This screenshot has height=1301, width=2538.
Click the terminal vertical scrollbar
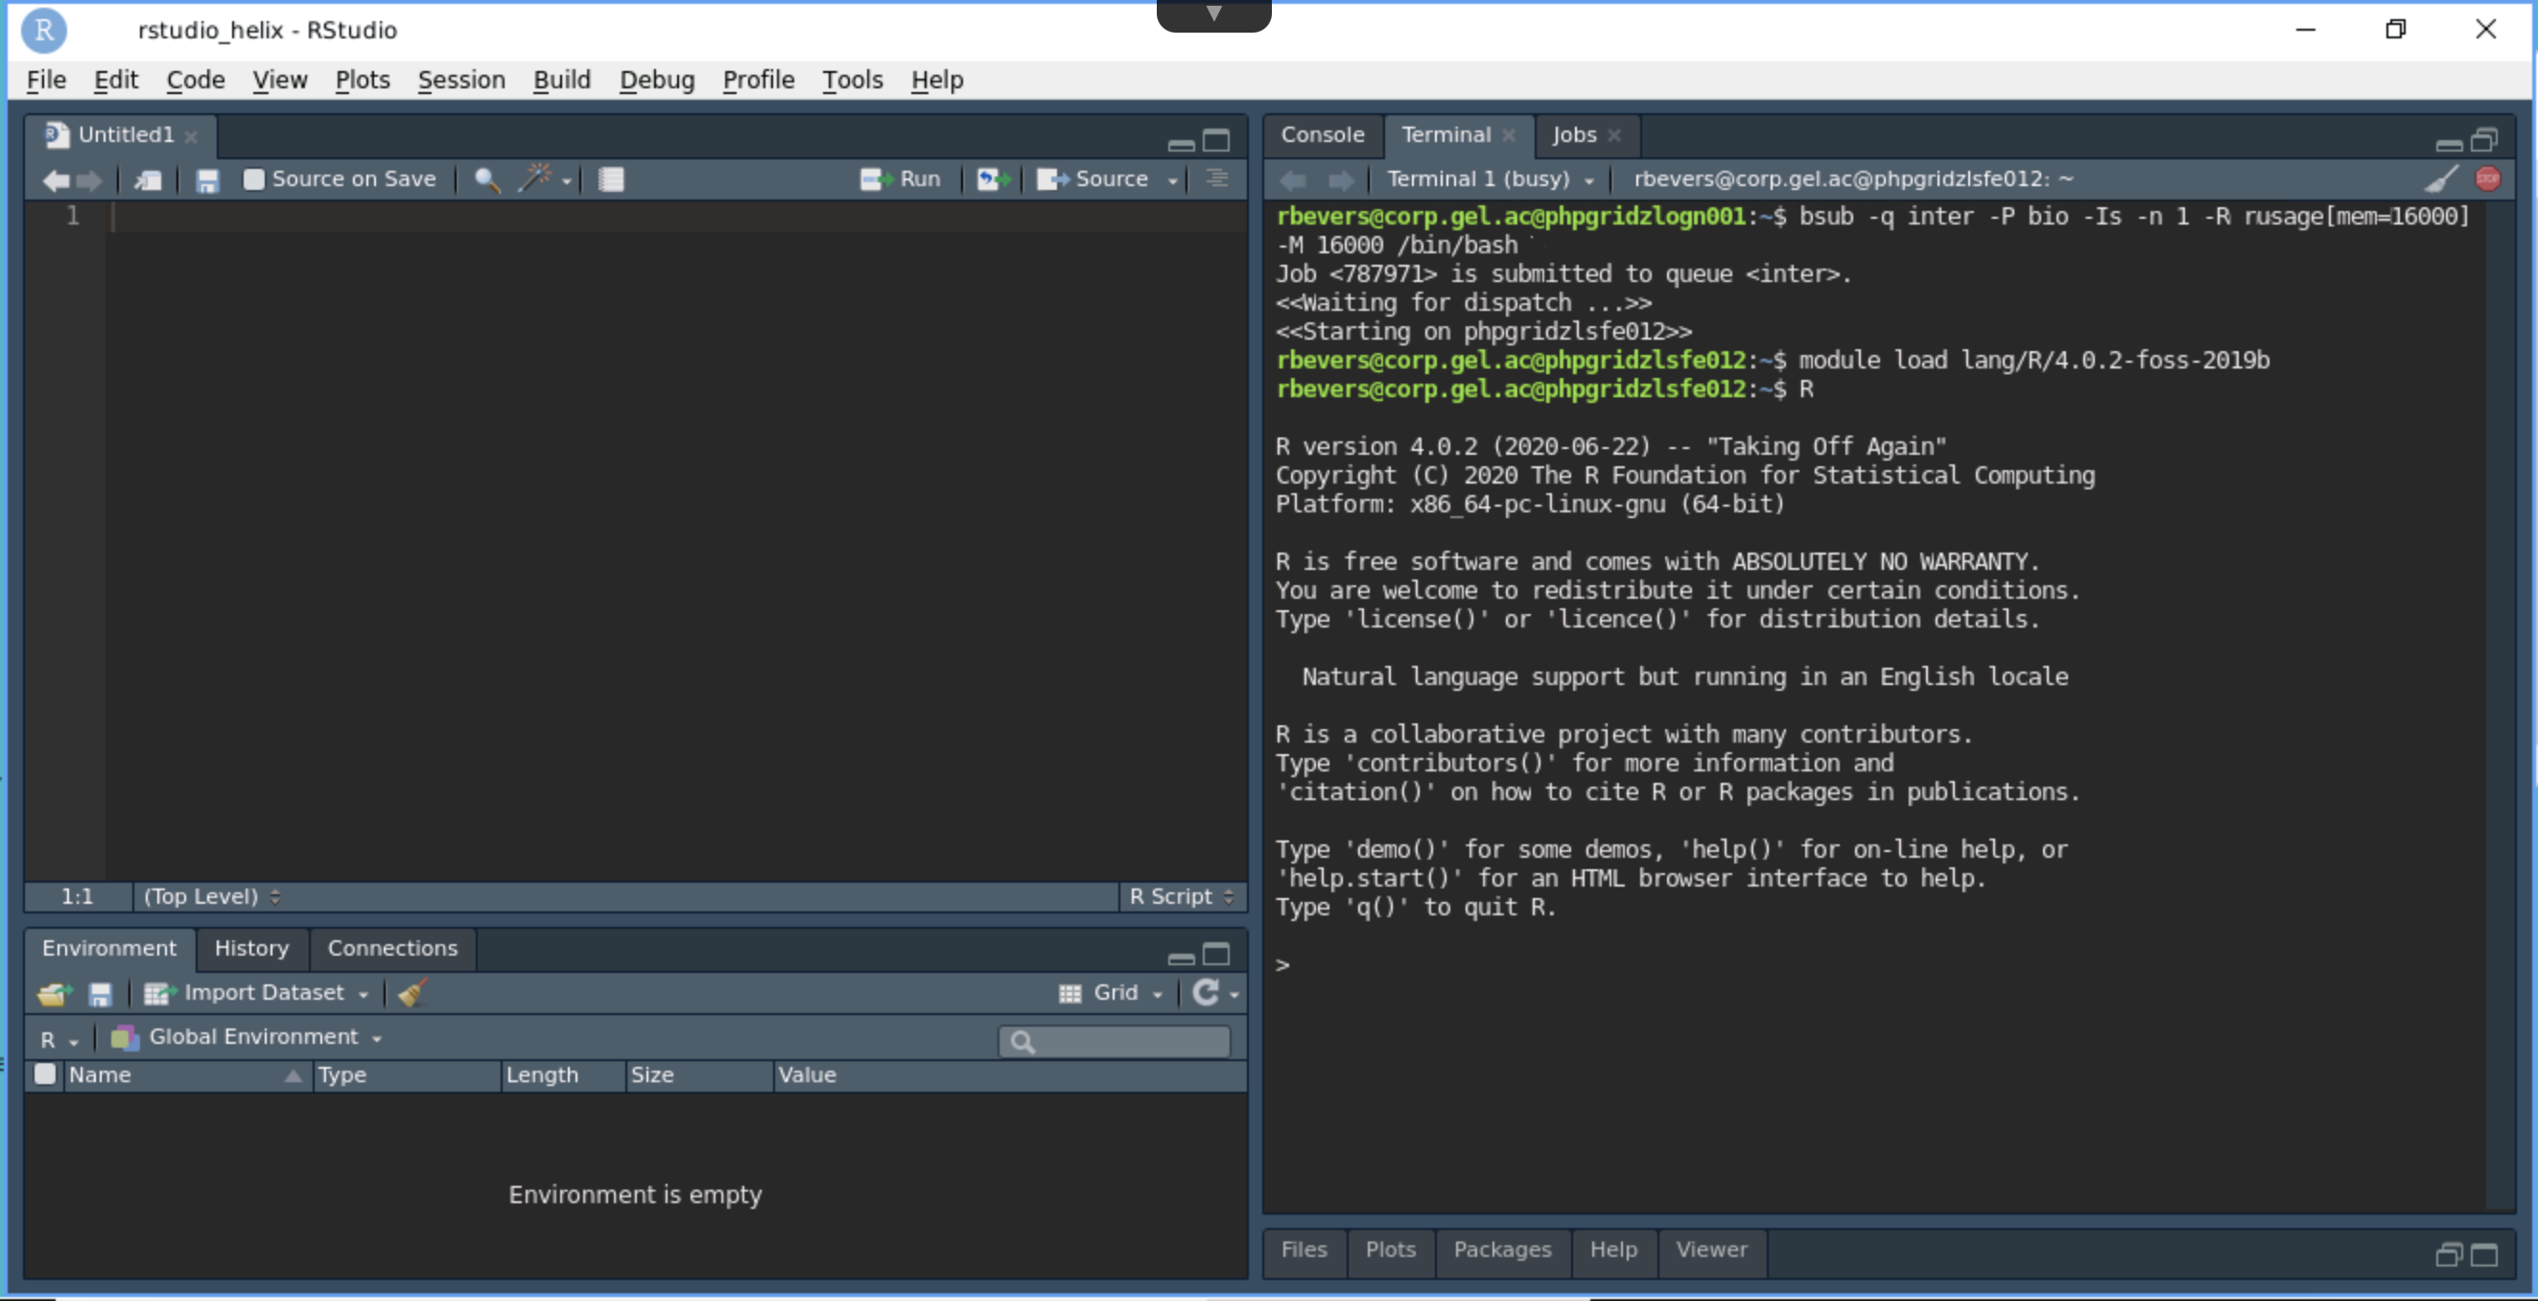click(2499, 704)
